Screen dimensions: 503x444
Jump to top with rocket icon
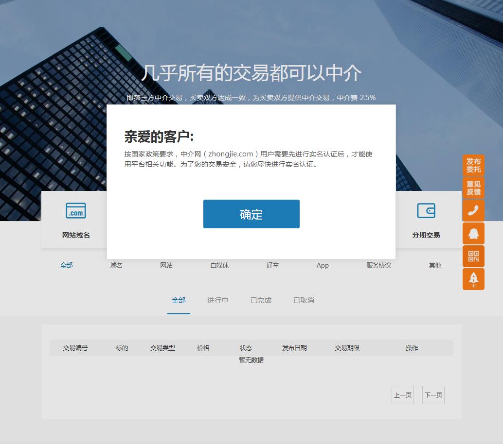(473, 279)
